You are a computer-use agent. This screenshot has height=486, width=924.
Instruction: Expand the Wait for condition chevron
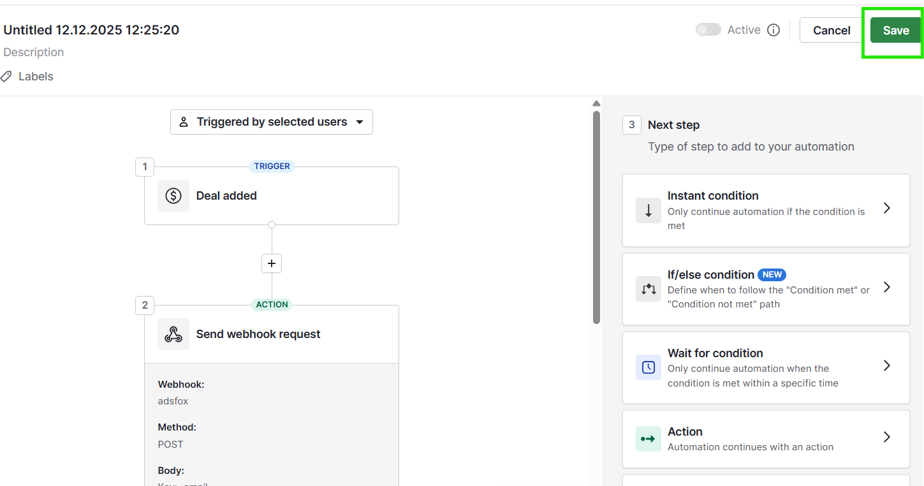(886, 365)
